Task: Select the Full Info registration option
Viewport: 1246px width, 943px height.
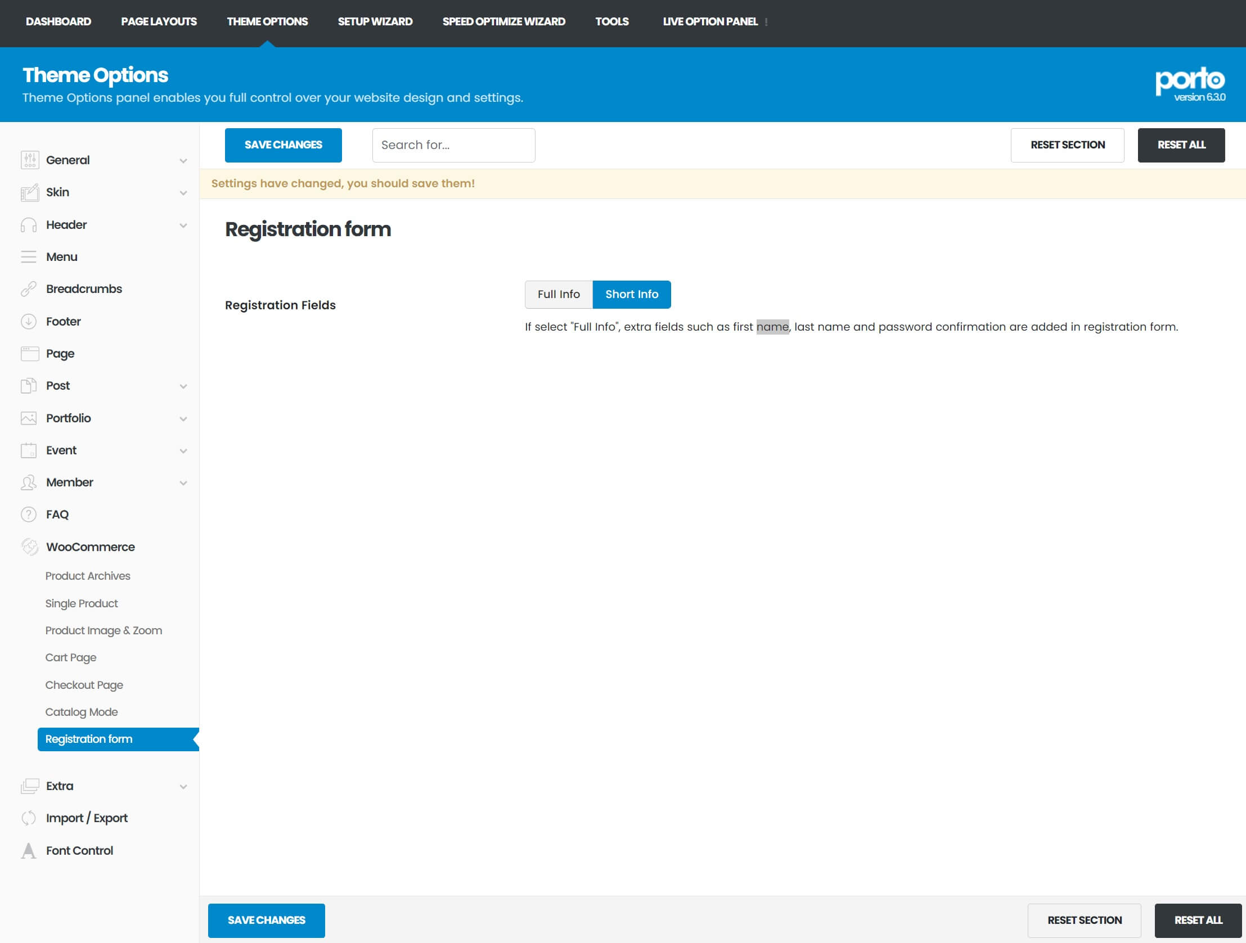Action: [x=558, y=295]
